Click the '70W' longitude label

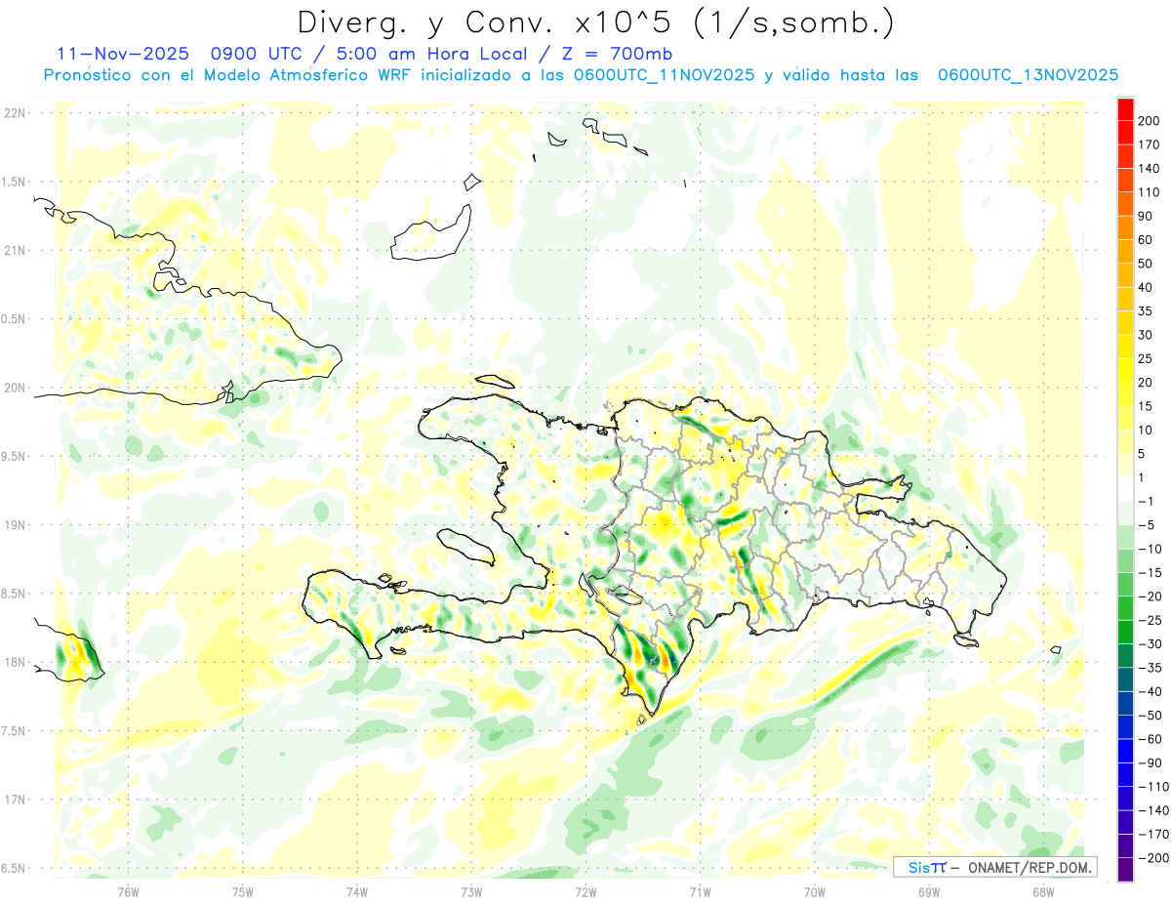[x=815, y=891]
